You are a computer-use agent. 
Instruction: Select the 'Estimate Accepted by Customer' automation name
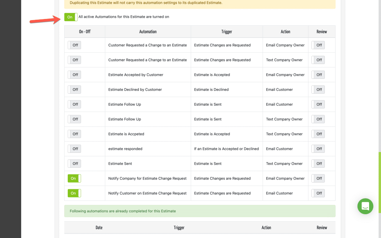136,75
